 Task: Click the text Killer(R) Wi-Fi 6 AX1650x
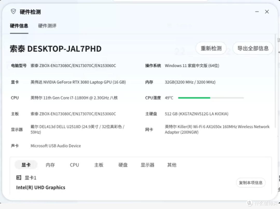(200, 127)
